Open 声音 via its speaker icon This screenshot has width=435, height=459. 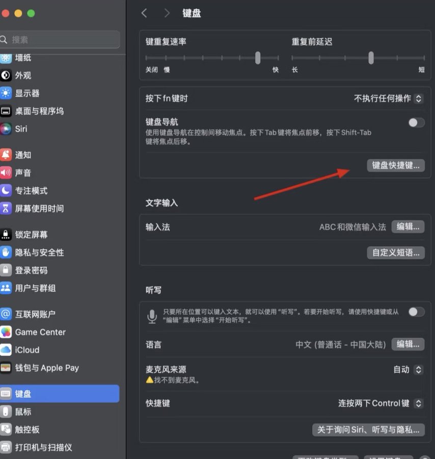[6, 173]
